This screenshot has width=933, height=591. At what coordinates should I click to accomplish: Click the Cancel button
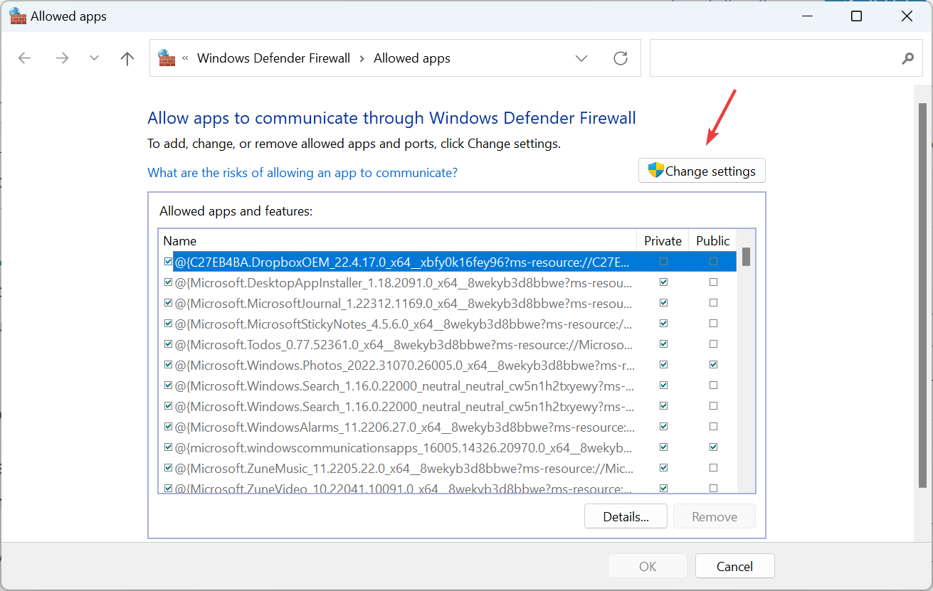[734, 566]
